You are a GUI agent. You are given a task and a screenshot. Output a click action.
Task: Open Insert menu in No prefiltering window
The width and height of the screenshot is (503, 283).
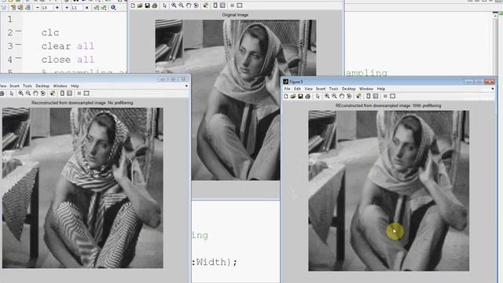pyautogui.click(x=14, y=86)
